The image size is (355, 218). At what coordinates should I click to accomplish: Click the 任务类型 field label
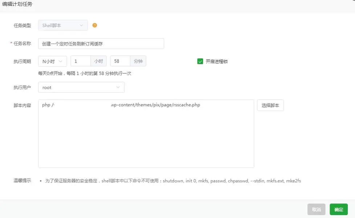pyautogui.click(x=22, y=25)
